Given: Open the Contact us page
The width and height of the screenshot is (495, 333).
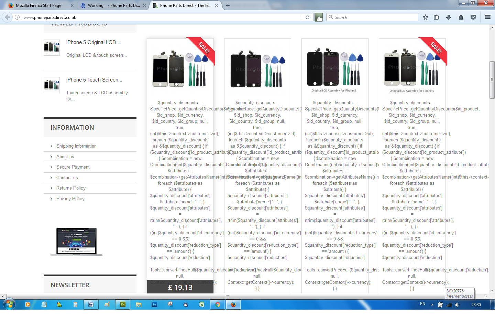Looking at the screenshot, I should point(67,178).
